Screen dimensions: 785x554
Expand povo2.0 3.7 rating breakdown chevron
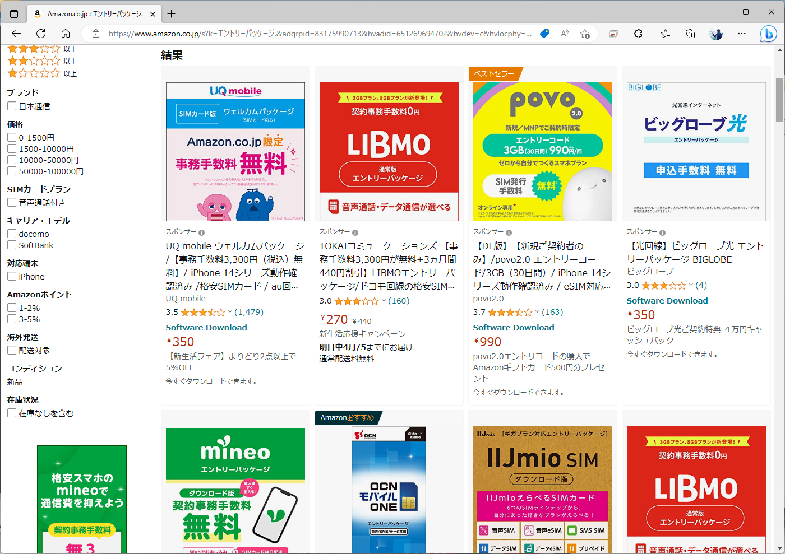[537, 312]
